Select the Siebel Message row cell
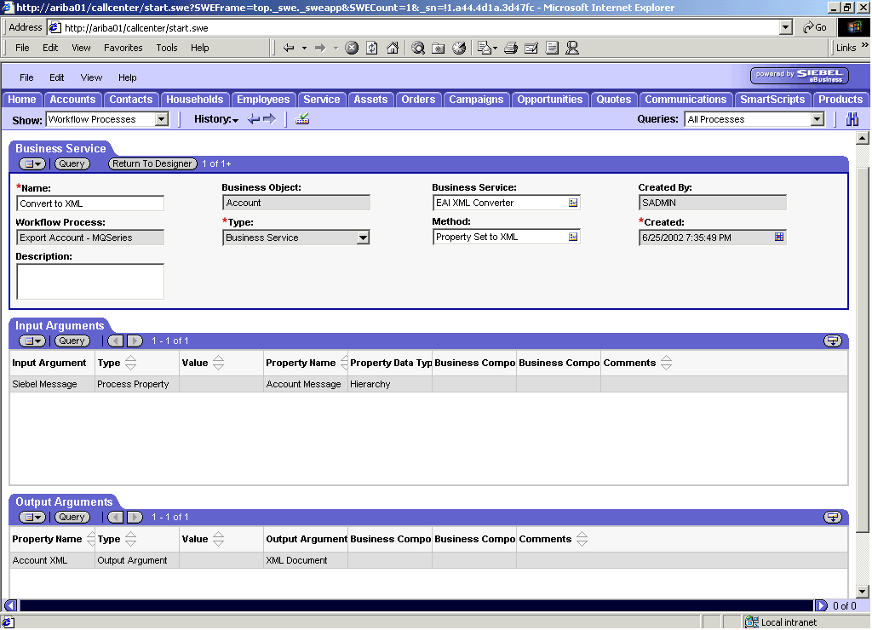Screen dimensions: 872x630 [x=52, y=384]
